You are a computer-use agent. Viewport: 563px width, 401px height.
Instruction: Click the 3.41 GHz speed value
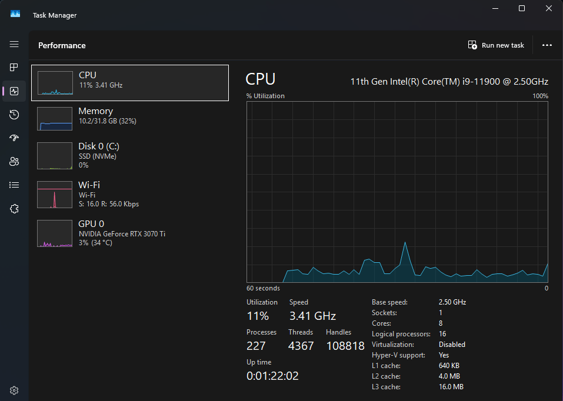312,316
